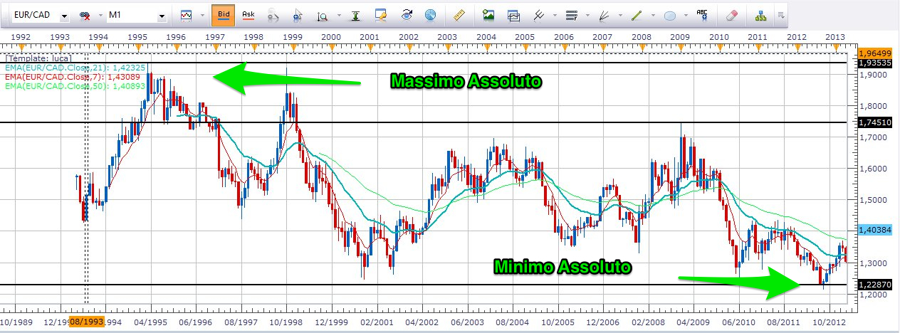900x333 pixels.
Task: Click the 2004 year on top timeline
Action: [486, 36]
